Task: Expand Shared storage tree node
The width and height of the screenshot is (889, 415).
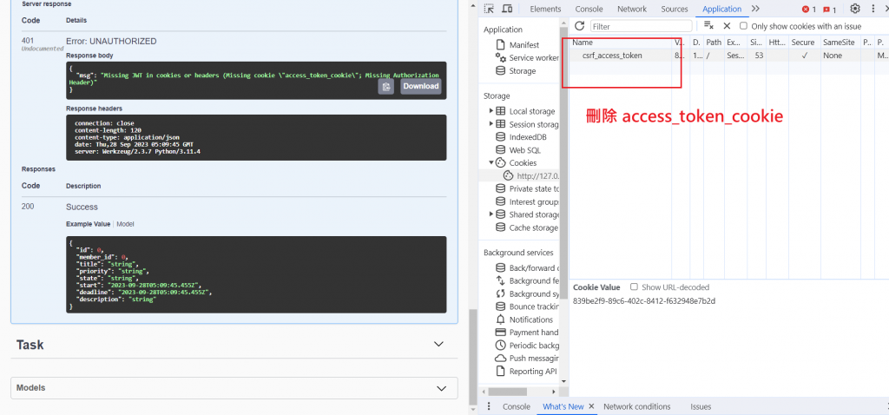Action: 491,214
